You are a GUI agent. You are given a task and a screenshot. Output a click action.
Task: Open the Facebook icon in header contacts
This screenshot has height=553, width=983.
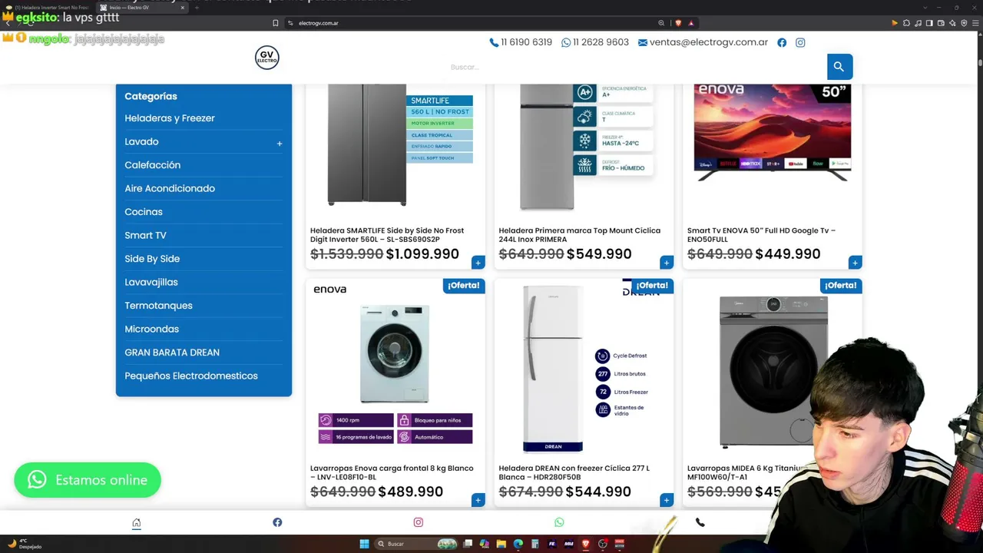coord(782,42)
